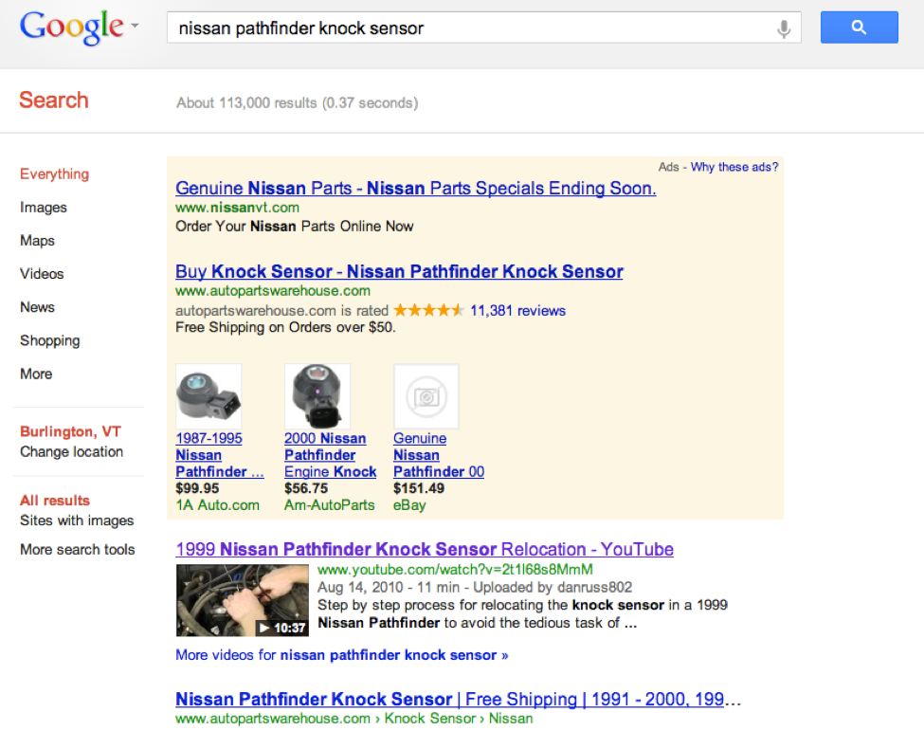The height and width of the screenshot is (730, 924).
Task: Expand the More search categories option
Action: [x=36, y=374]
